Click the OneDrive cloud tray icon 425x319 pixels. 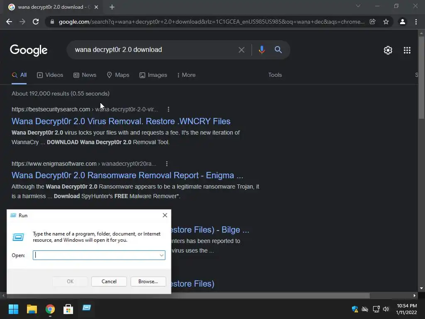coord(365,309)
